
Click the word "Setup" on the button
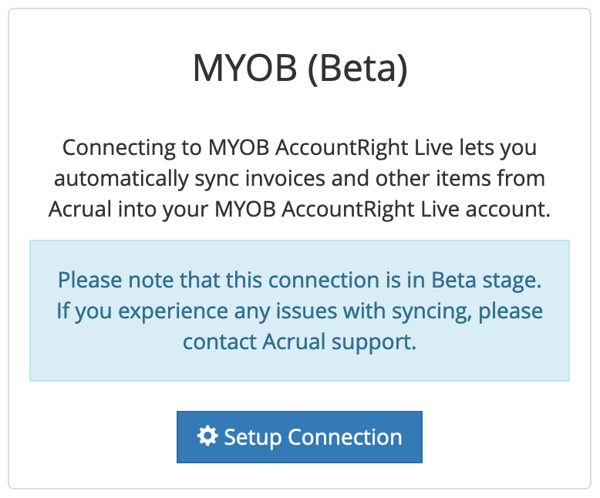[254, 438]
